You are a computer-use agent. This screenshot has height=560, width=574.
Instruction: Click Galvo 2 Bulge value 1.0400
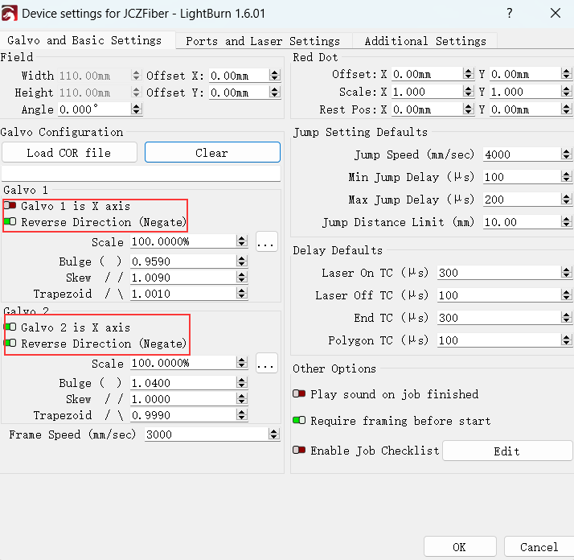(183, 383)
